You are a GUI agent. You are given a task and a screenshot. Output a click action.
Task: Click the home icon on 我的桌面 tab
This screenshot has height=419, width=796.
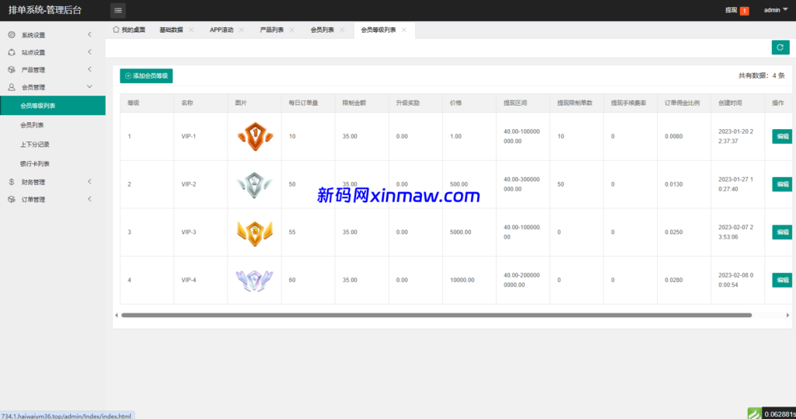point(116,30)
